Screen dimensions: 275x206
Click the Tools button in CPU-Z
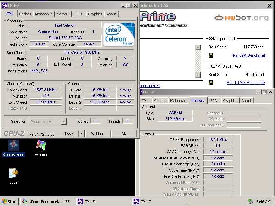(x=69, y=134)
